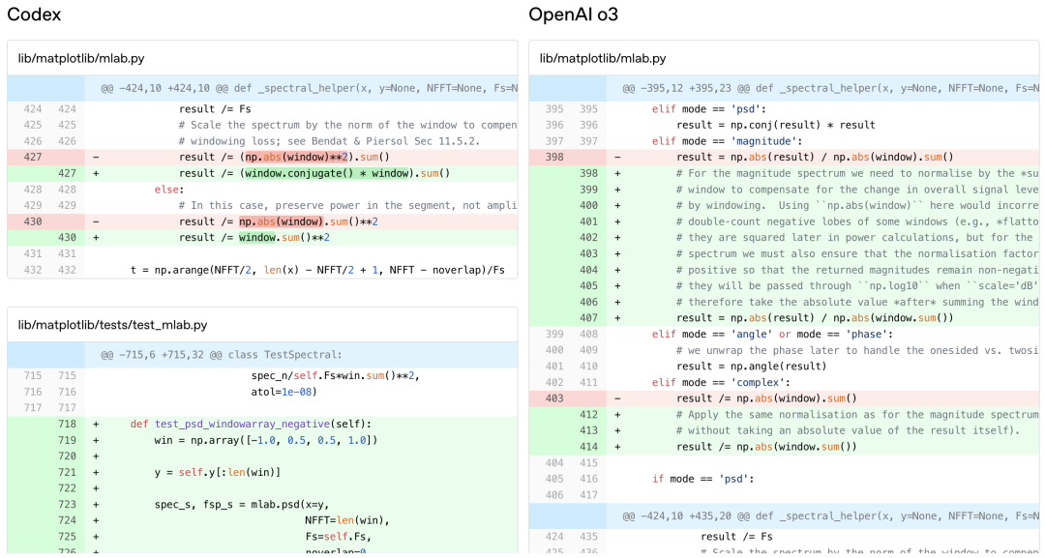
Task: Click the Codex column heading
Action: tap(34, 15)
